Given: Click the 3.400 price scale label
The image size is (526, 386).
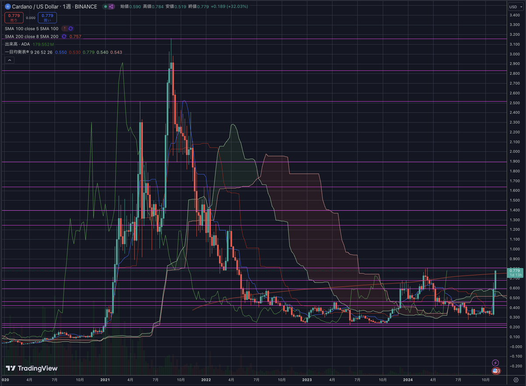Looking at the screenshot, I should [x=515, y=15].
